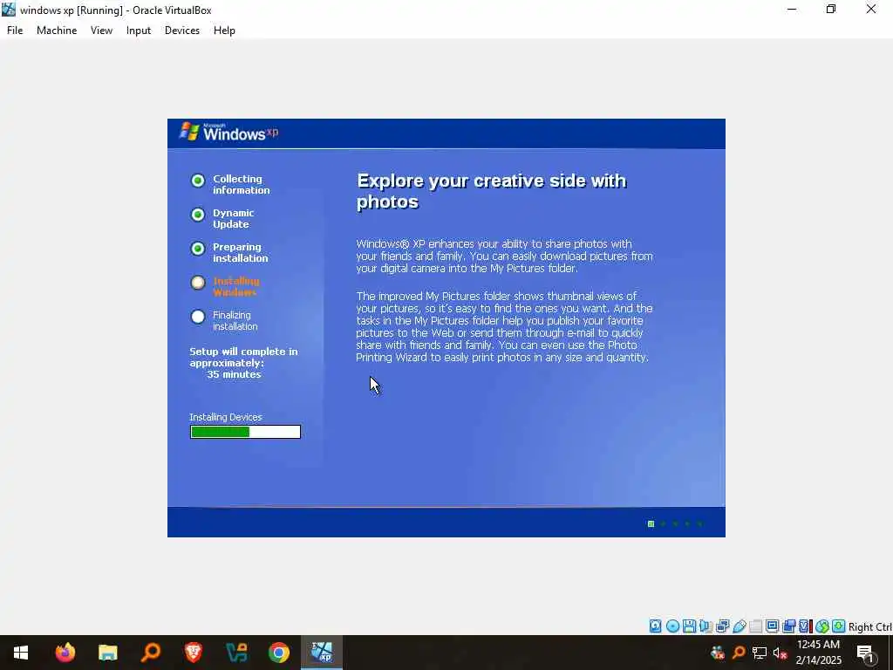Restore down the VirtualBox window
This screenshot has height=670, width=893.
[x=831, y=9]
